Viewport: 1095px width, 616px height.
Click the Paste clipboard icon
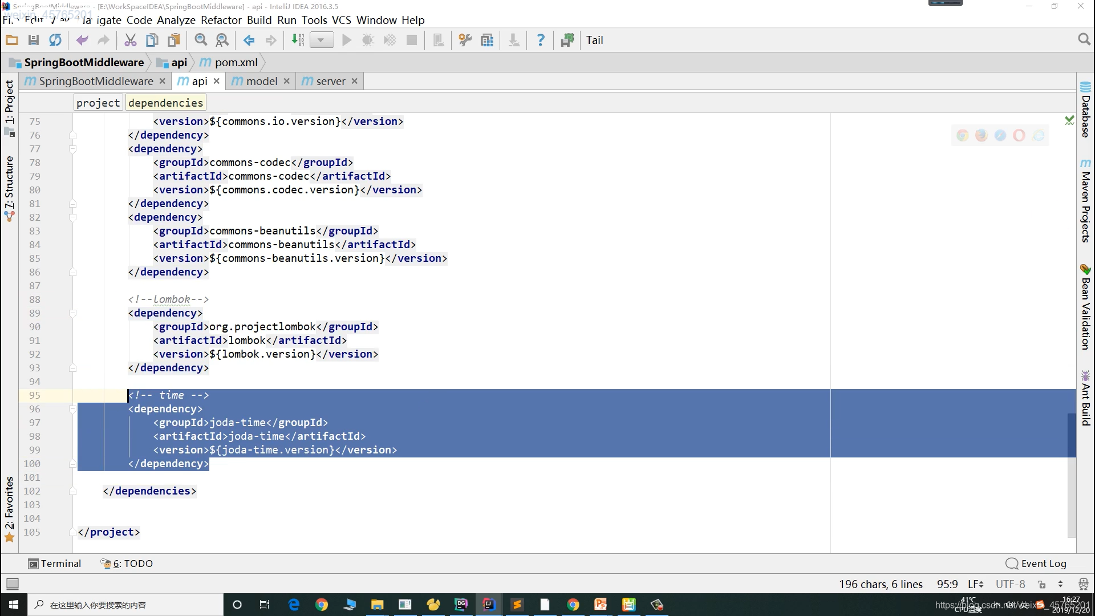[x=174, y=40]
